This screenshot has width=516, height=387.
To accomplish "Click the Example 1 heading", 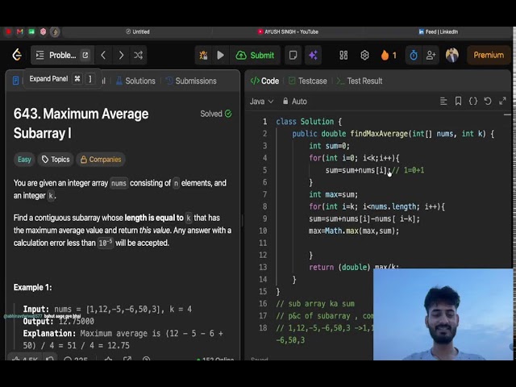I will point(32,287).
